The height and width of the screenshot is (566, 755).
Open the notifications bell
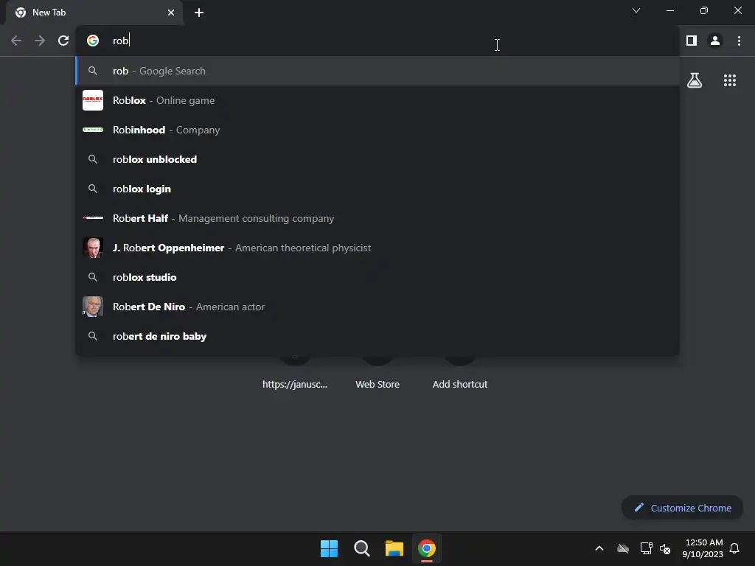click(735, 548)
